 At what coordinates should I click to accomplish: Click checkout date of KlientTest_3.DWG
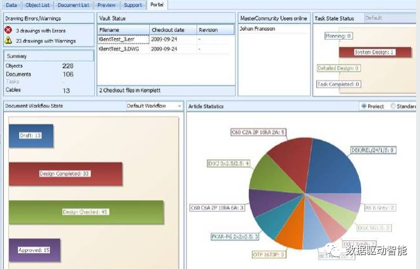[164, 49]
